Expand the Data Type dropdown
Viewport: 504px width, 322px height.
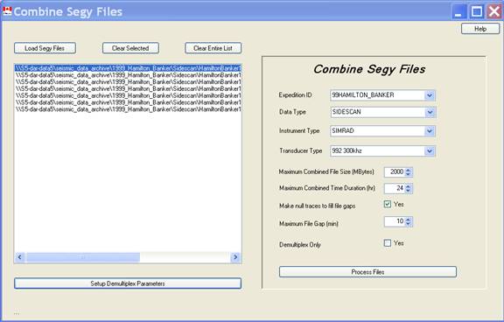pyautogui.click(x=430, y=112)
